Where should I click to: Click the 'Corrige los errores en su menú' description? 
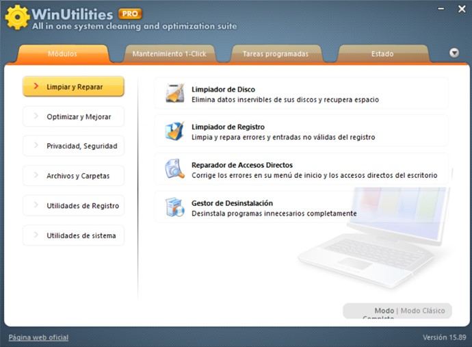tap(315, 175)
